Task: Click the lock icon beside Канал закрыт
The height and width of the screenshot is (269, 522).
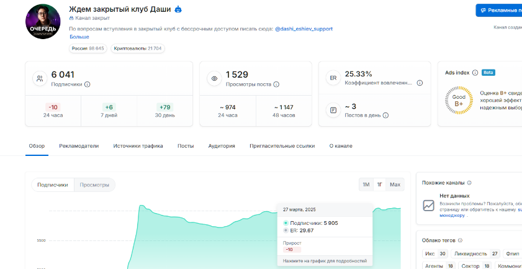Action: 71,18
